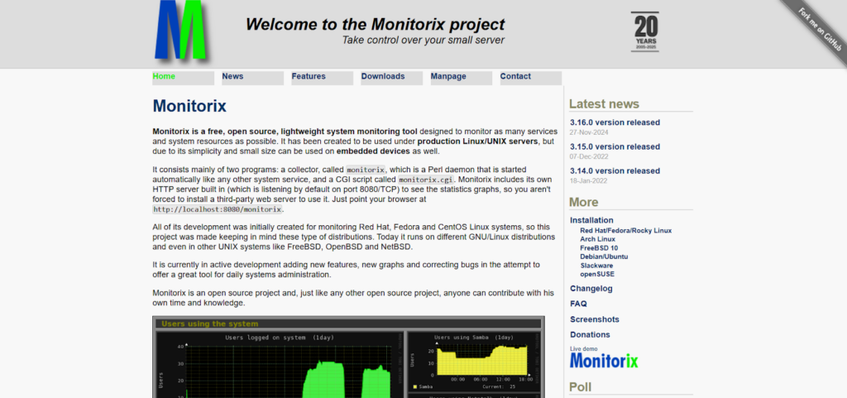Click the http://localhost:8080/monitorix code text
The width and height of the screenshot is (847, 398).
[x=218, y=209]
